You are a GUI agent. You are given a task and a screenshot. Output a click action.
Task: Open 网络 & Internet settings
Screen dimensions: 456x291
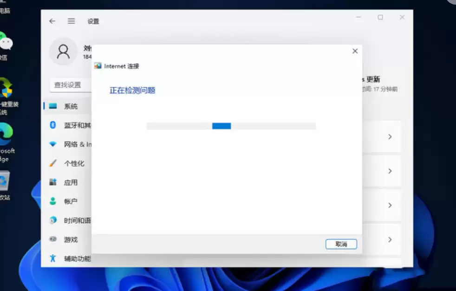[70, 144]
